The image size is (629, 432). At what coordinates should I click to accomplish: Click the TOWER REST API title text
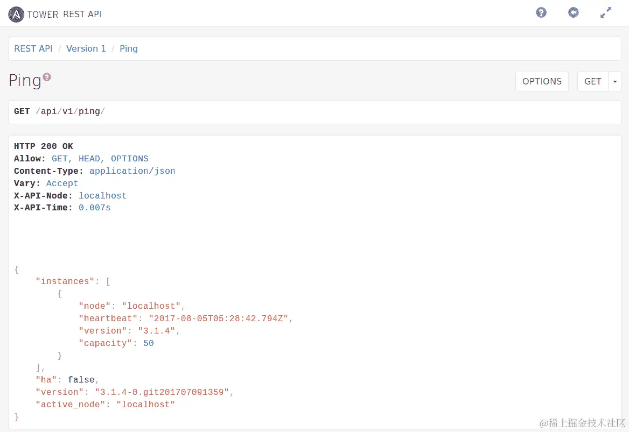point(64,15)
